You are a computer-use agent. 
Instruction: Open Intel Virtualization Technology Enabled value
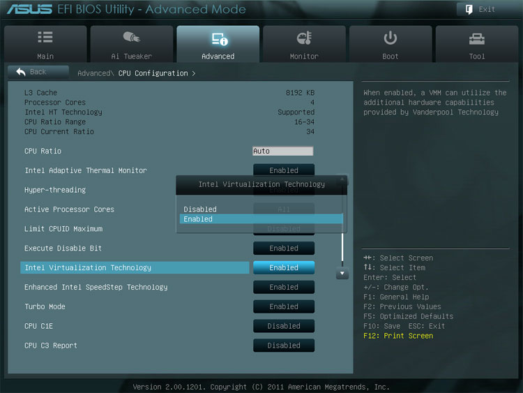284,267
